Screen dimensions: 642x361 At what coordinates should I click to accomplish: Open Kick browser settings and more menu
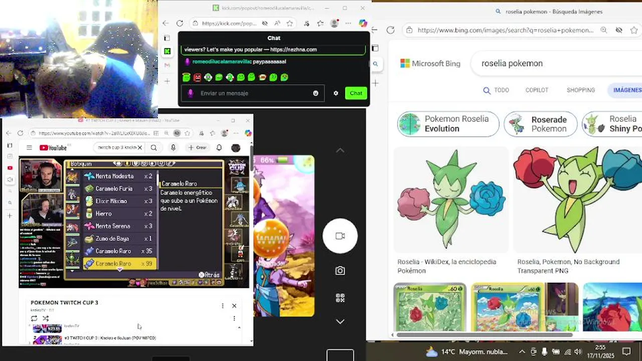click(x=348, y=23)
